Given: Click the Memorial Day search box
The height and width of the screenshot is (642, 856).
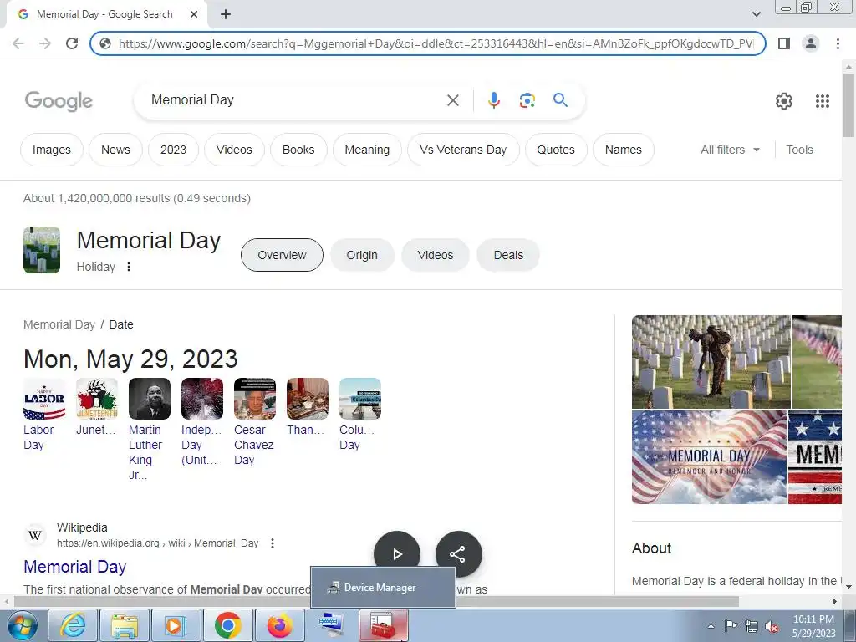Looking at the screenshot, I should pyautogui.click(x=295, y=100).
